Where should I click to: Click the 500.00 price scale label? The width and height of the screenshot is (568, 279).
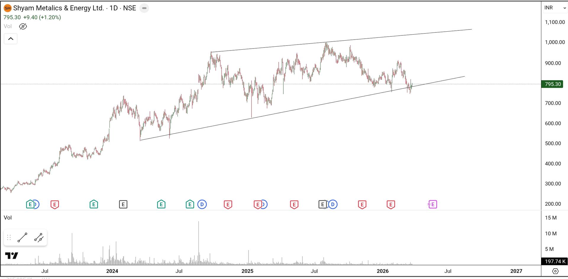click(553, 143)
